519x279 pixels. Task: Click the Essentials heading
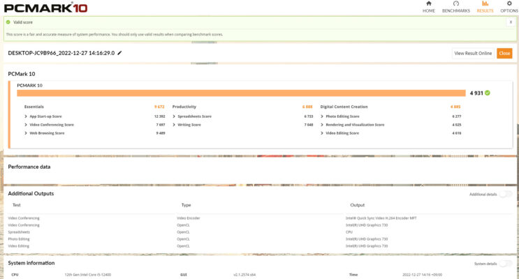tap(34, 107)
